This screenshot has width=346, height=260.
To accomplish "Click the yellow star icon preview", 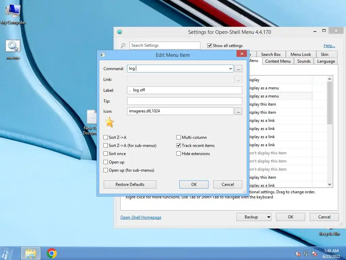I will [109, 122].
